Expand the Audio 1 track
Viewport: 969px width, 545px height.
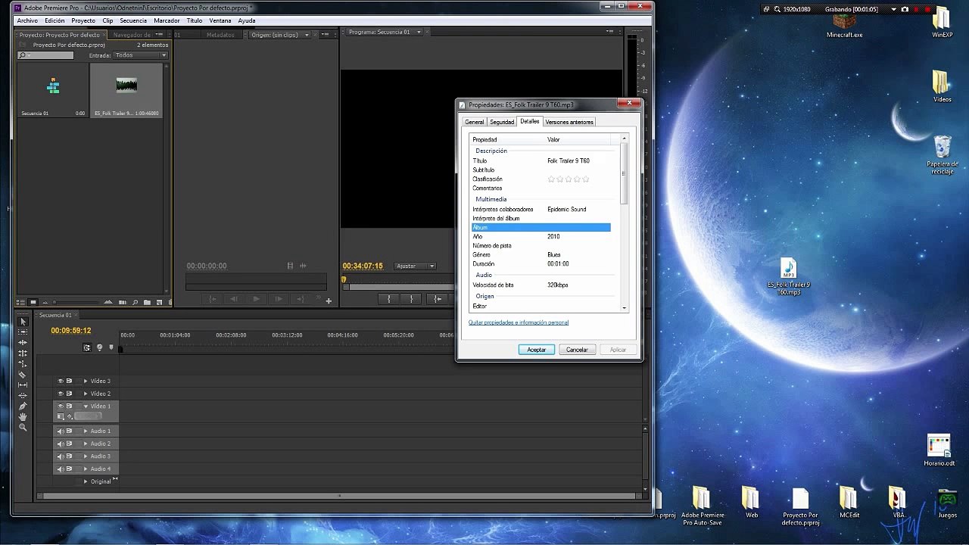[86, 431]
